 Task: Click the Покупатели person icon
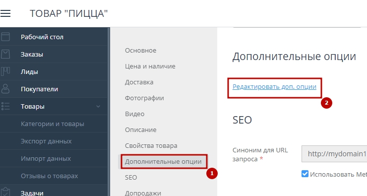point(5,89)
